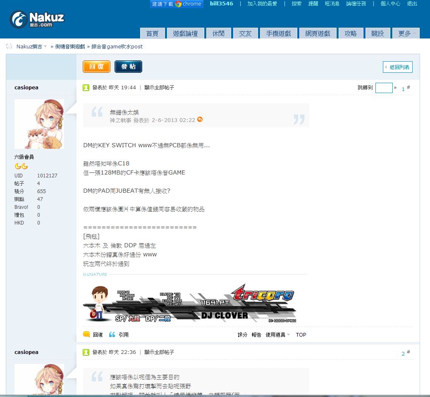This screenshot has height=397, width=430.
Task: Switch to the 攻略 tab
Action: tap(351, 33)
